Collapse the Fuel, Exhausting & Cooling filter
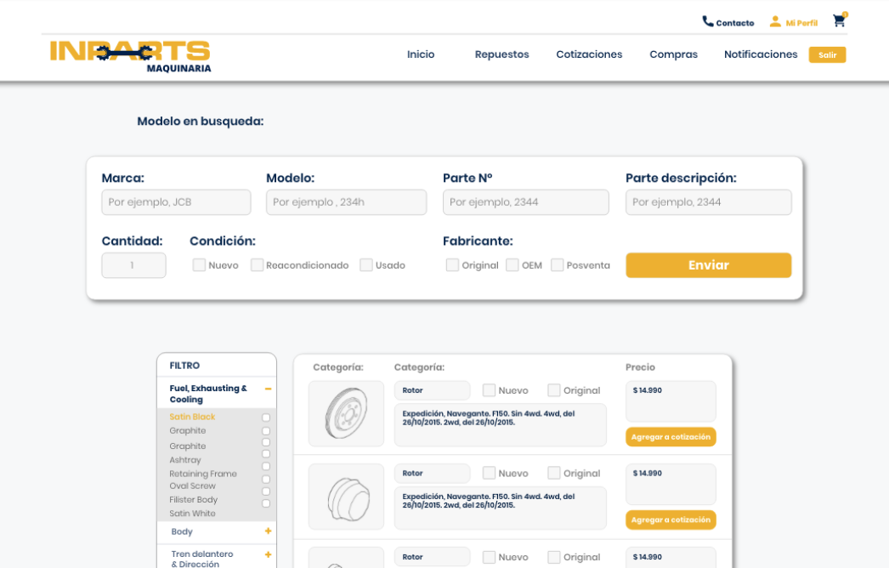889x568 pixels. coord(268,389)
